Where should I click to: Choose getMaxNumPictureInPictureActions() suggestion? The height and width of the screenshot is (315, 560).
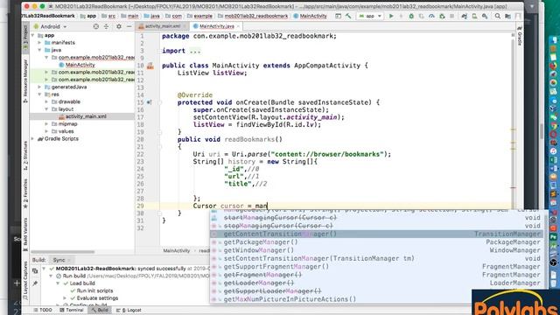point(376,299)
